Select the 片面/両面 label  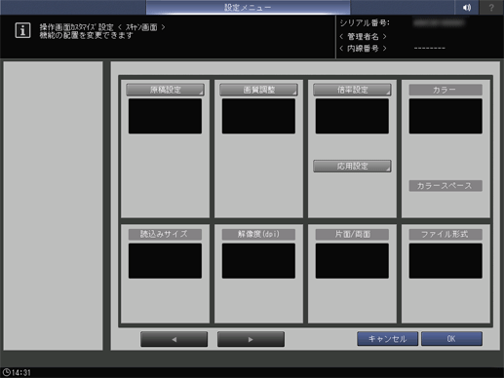pyautogui.click(x=352, y=234)
